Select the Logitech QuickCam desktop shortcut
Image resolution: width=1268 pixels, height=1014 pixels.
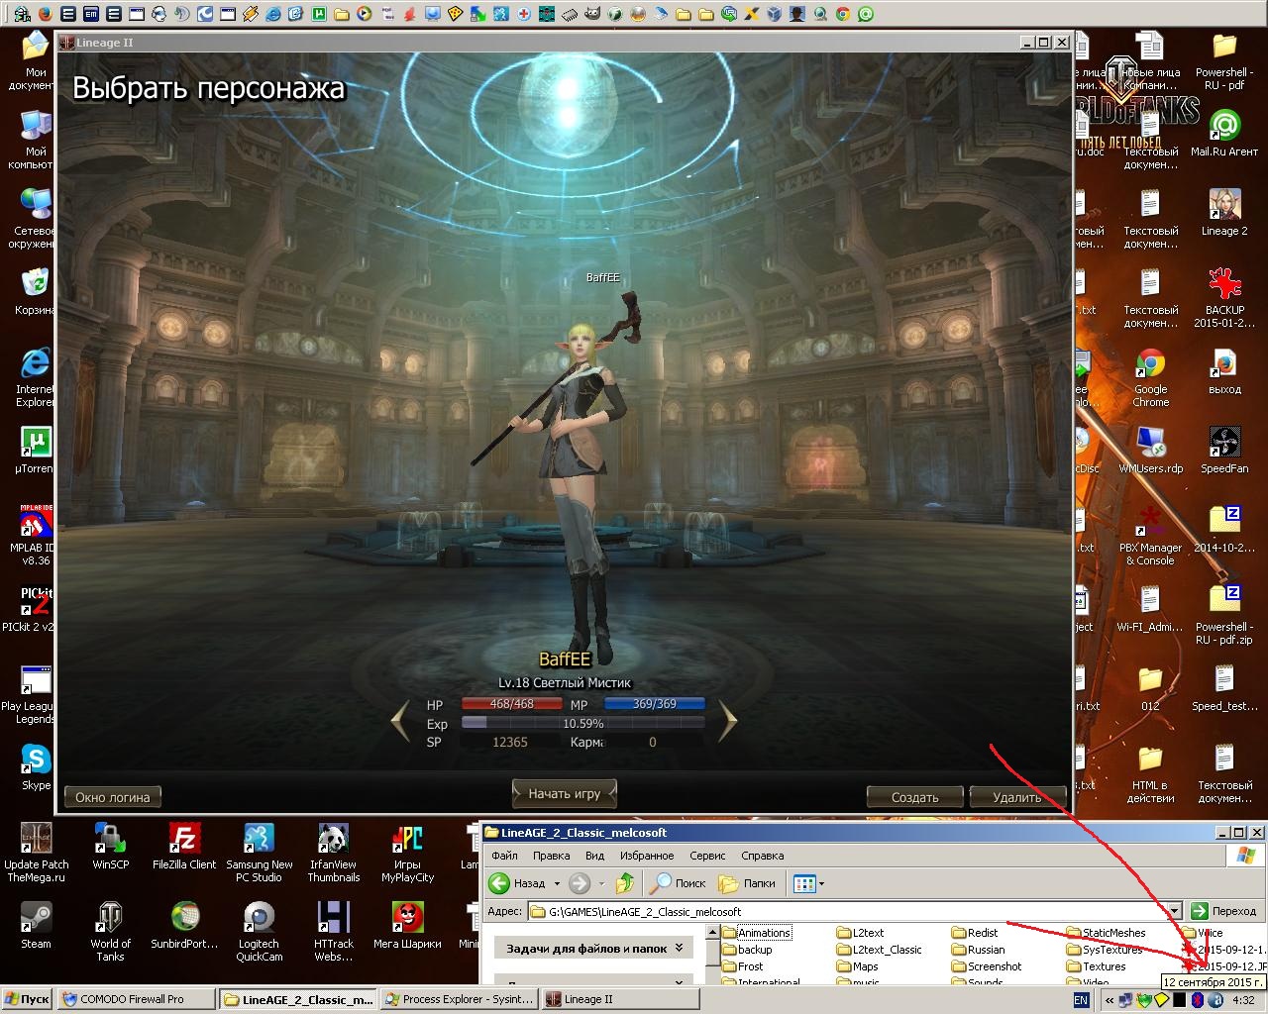point(259,931)
